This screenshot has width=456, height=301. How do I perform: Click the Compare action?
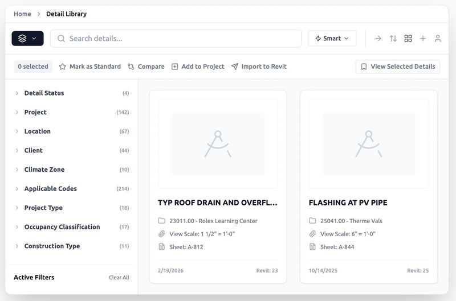click(146, 67)
